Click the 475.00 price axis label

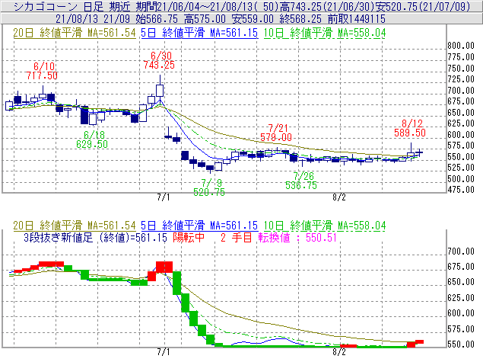click(x=461, y=190)
